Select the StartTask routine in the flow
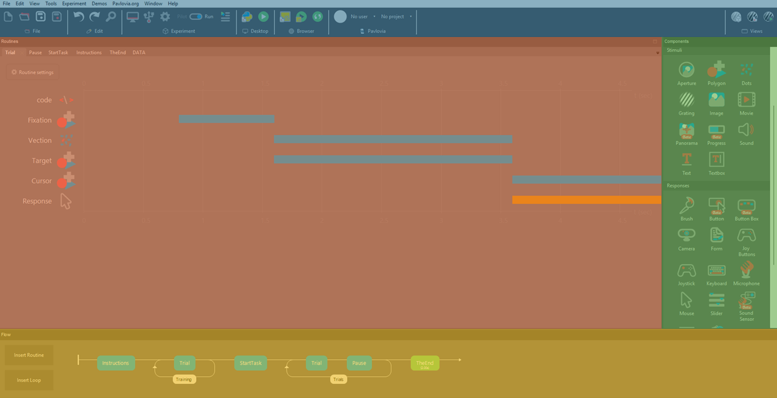Image resolution: width=777 pixels, height=398 pixels. pyautogui.click(x=251, y=363)
